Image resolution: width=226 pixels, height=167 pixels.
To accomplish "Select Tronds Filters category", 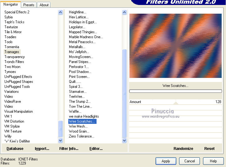I will click(14, 62).
